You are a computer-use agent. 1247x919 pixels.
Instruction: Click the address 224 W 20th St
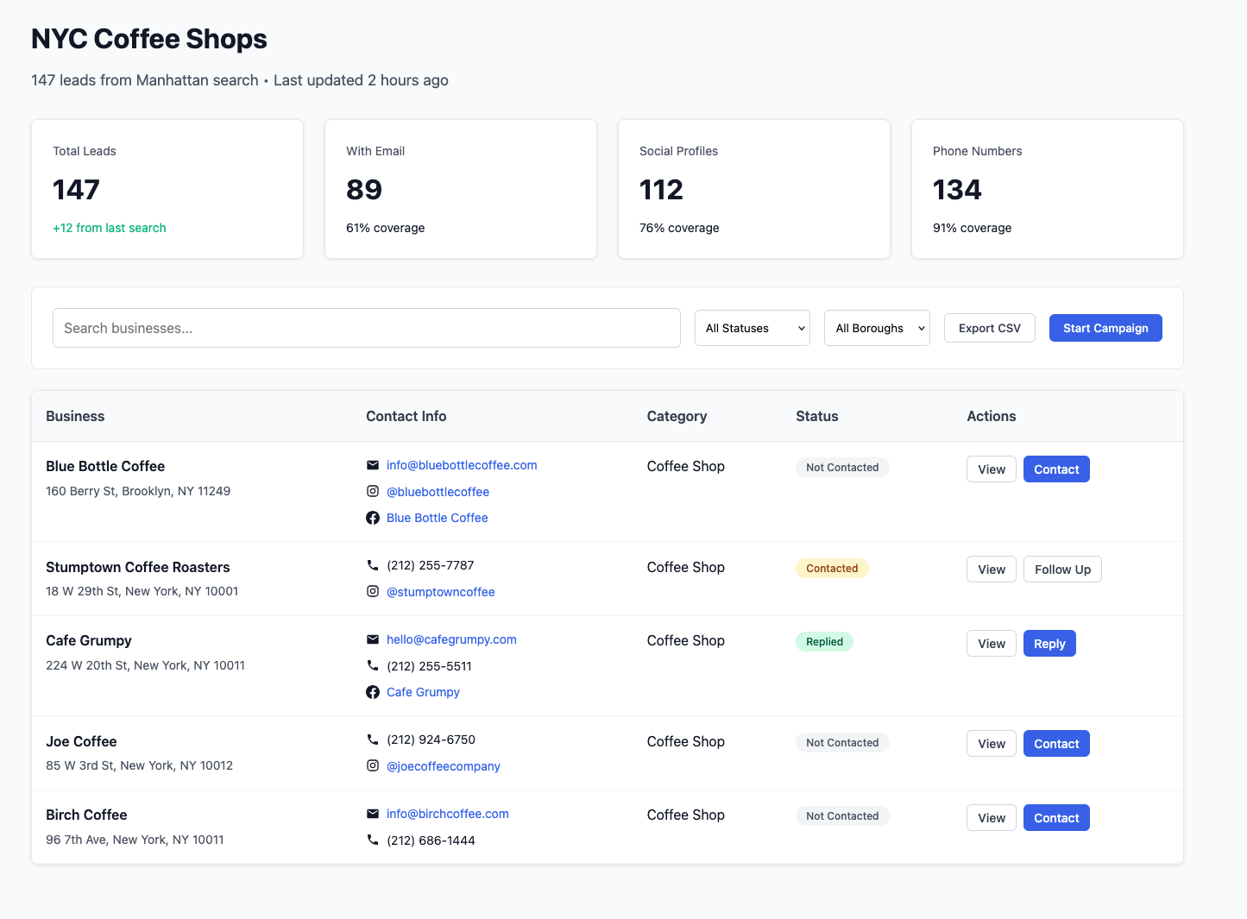(146, 665)
